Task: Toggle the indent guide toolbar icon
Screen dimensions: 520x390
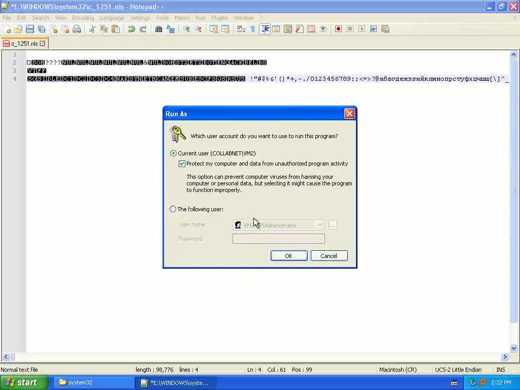Action: [x=265, y=29]
